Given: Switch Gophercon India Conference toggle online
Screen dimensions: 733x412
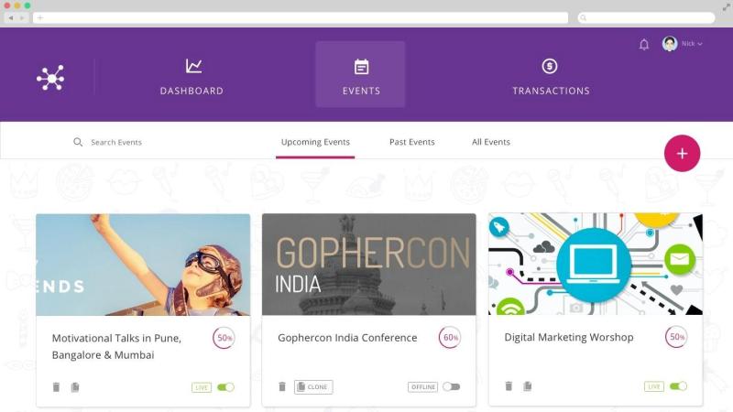Looking at the screenshot, I should 452,386.
